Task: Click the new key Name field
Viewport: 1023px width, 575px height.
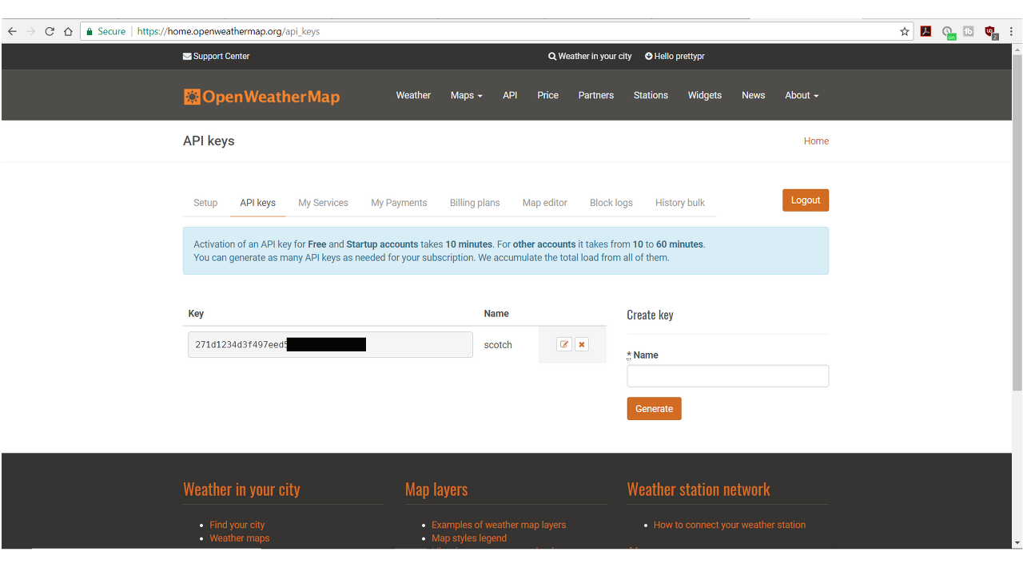Action: pos(727,376)
